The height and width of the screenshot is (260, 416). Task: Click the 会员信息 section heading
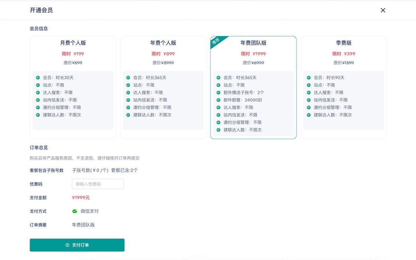[x=38, y=29]
